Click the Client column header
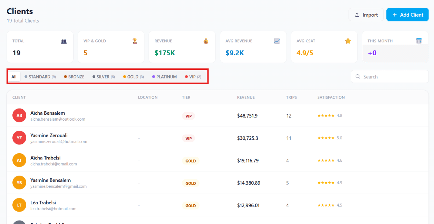The image size is (434, 224). tap(19, 97)
